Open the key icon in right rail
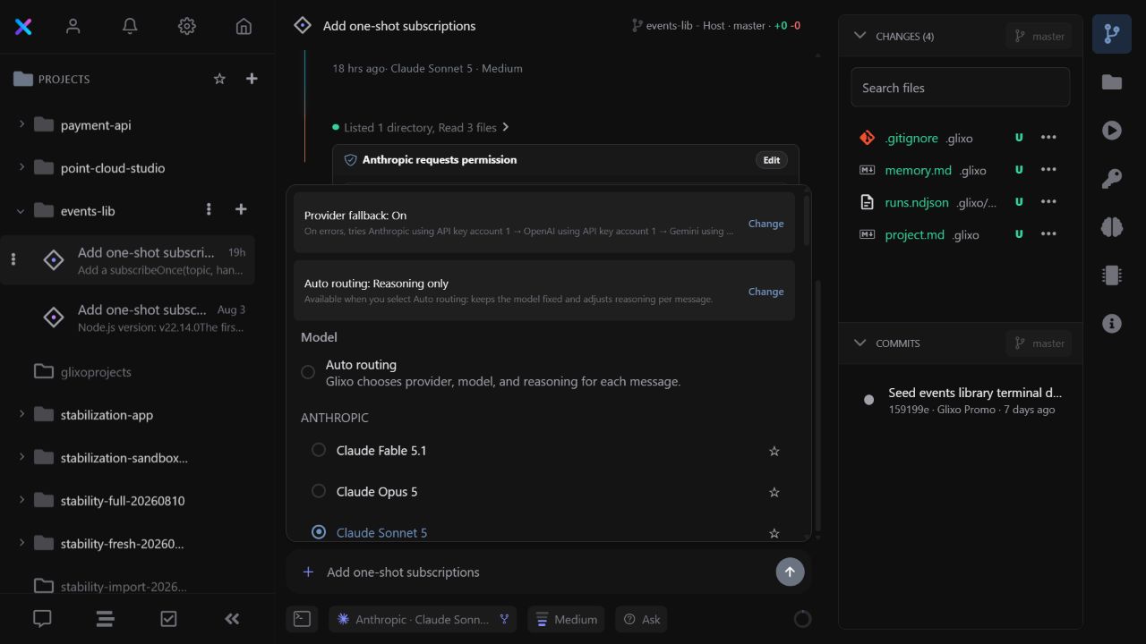1146x644 pixels. (x=1112, y=179)
